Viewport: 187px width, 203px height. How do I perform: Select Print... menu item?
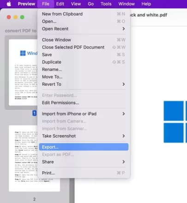click(x=84, y=173)
